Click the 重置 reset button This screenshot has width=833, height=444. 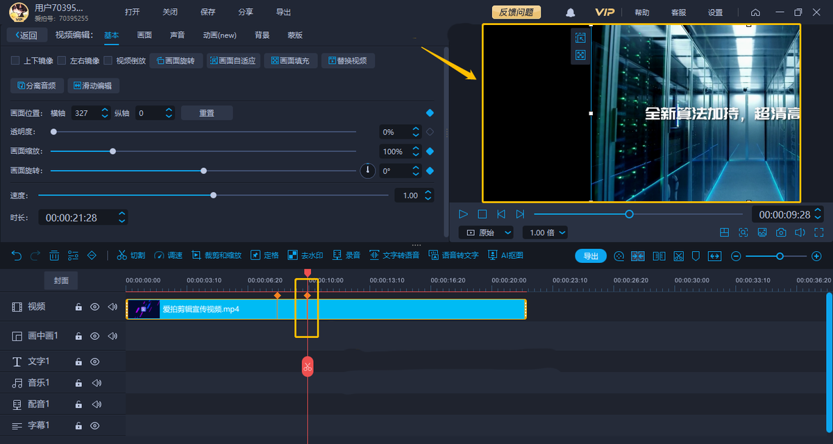point(207,113)
